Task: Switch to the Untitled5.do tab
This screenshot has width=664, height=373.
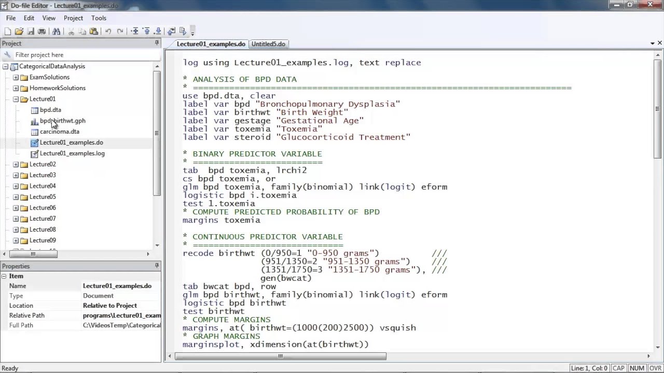Action: click(268, 44)
